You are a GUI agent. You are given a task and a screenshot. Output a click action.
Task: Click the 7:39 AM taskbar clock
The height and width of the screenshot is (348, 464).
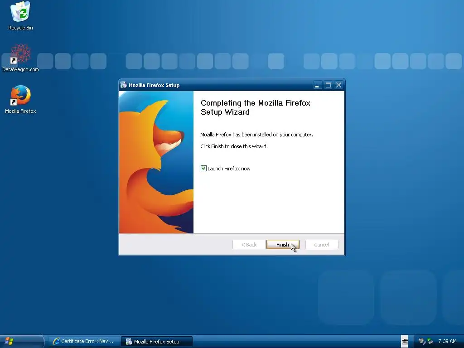(x=447, y=341)
